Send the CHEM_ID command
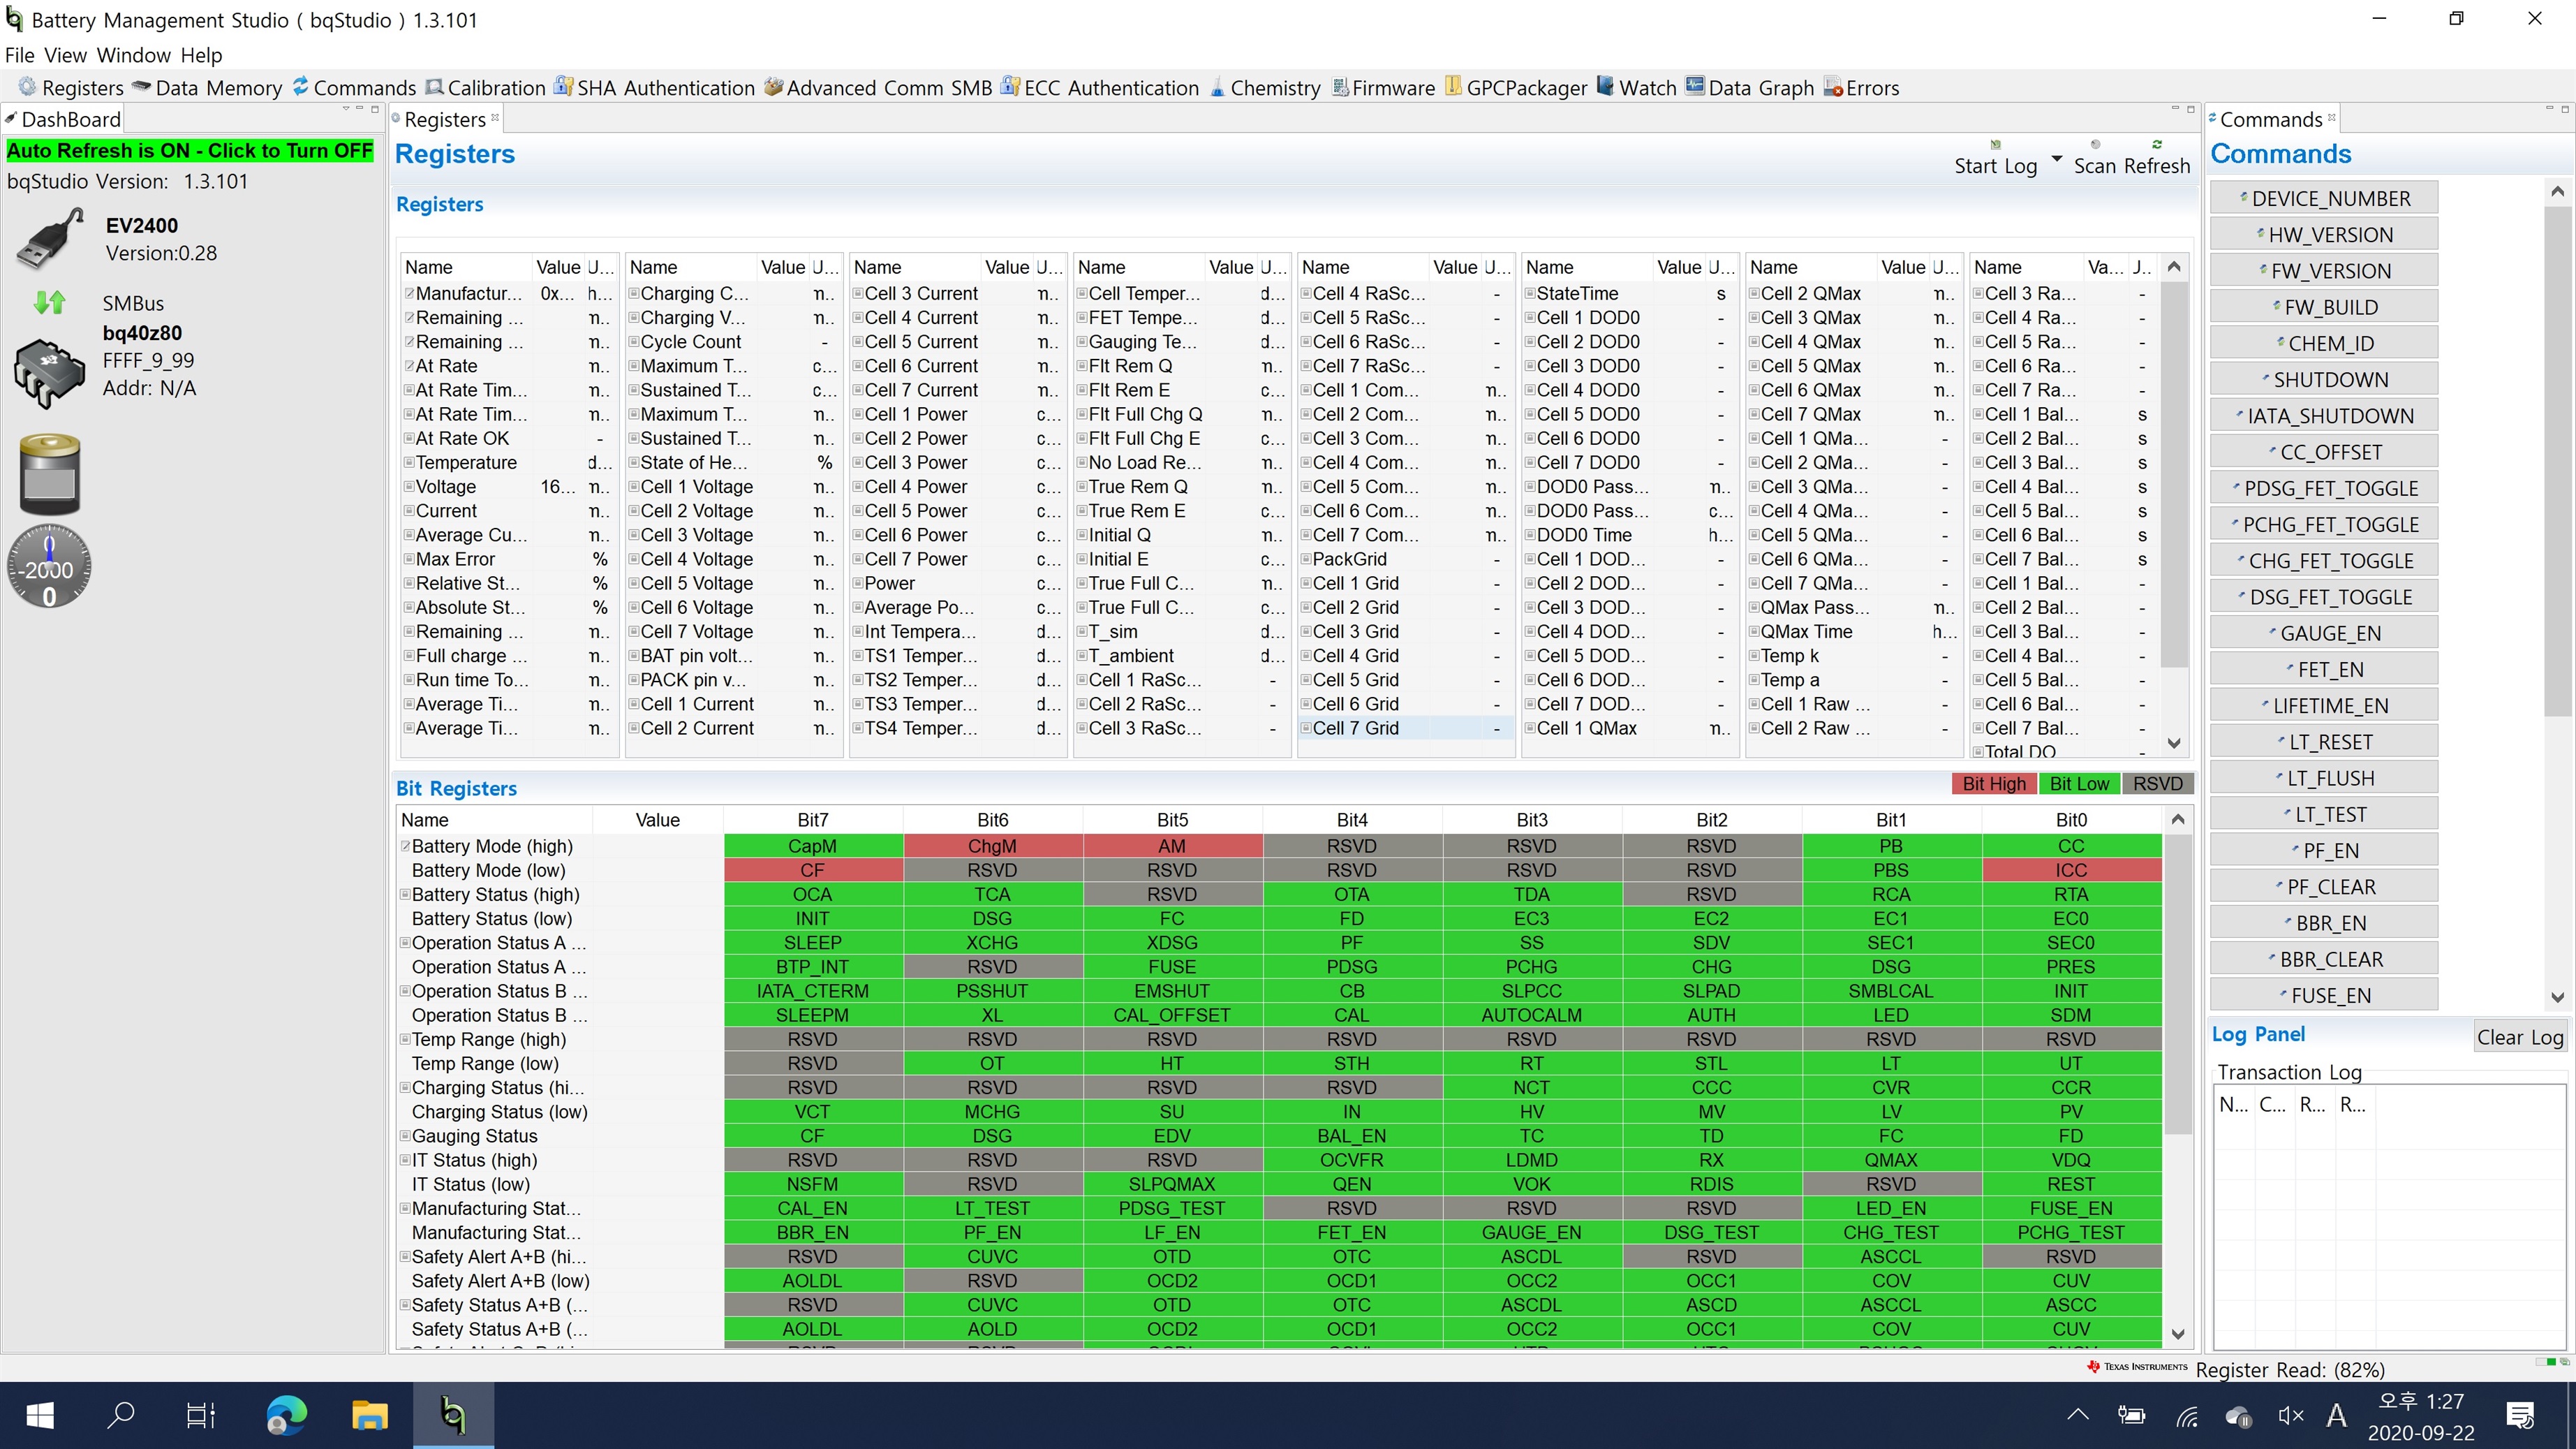The height and width of the screenshot is (1449, 2576). (x=2323, y=343)
